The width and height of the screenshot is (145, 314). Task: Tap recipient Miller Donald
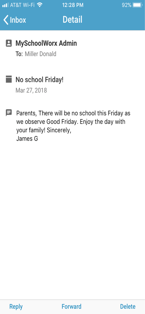coord(40,54)
